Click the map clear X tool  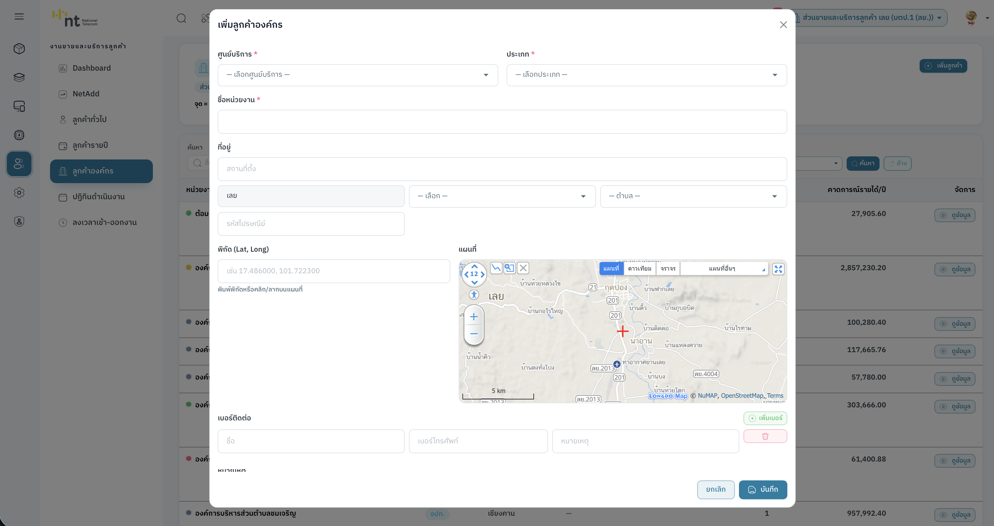[523, 268]
